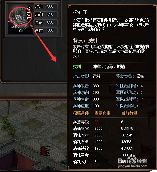This screenshot has height=172, width=157.
Task: Click the 特技：抛射 skill heading
Action: tap(85, 40)
